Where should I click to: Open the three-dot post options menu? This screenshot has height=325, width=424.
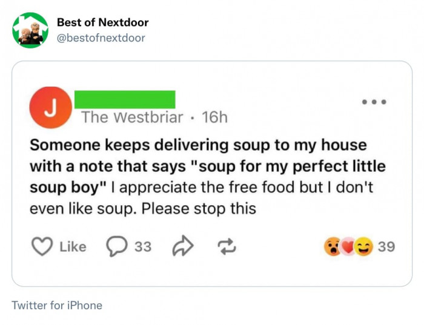pos(374,102)
